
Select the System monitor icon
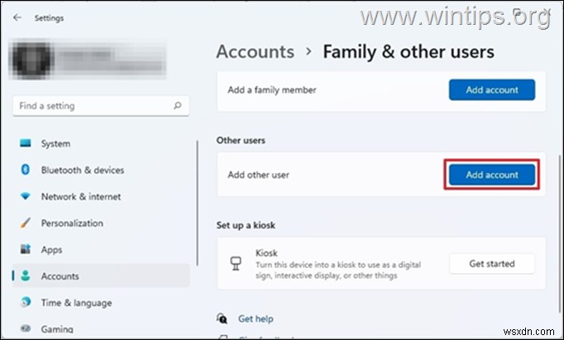(x=24, y=144)
